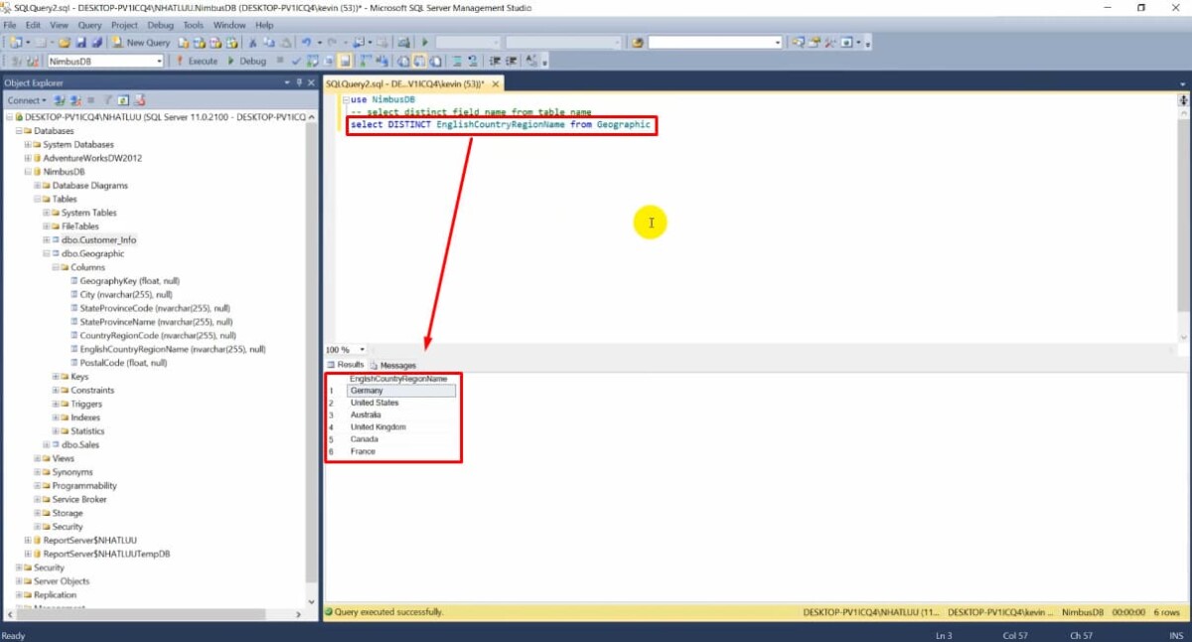Click the Save icon on the toolbar

tap(82, 43)
